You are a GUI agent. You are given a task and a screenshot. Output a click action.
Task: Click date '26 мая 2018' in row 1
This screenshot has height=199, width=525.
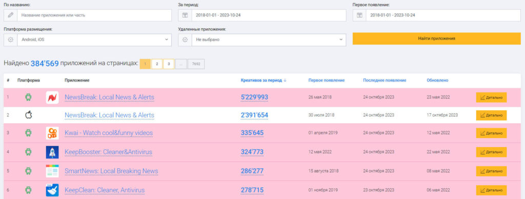tap(320, 97)
